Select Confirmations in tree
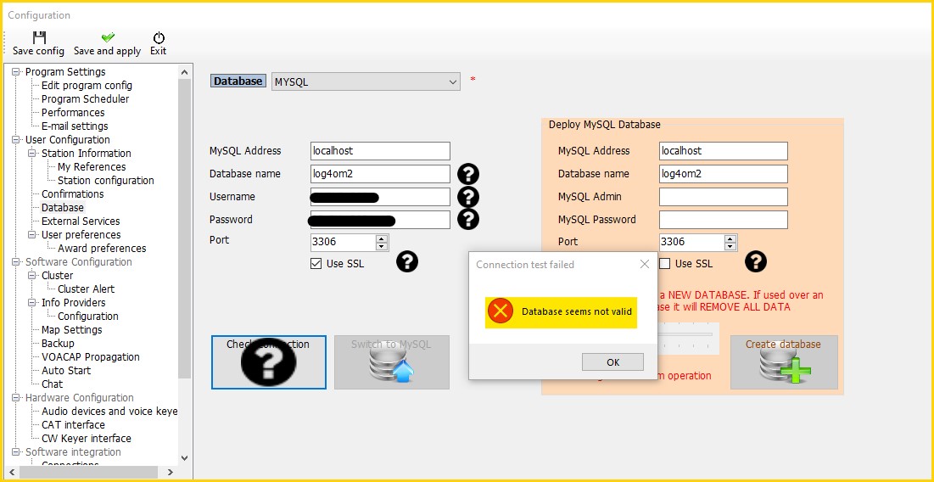The width and height of the screenshot is (934, 482). [x=73, y=194]
